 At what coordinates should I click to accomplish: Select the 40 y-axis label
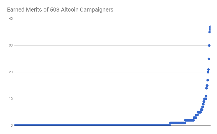11,19
